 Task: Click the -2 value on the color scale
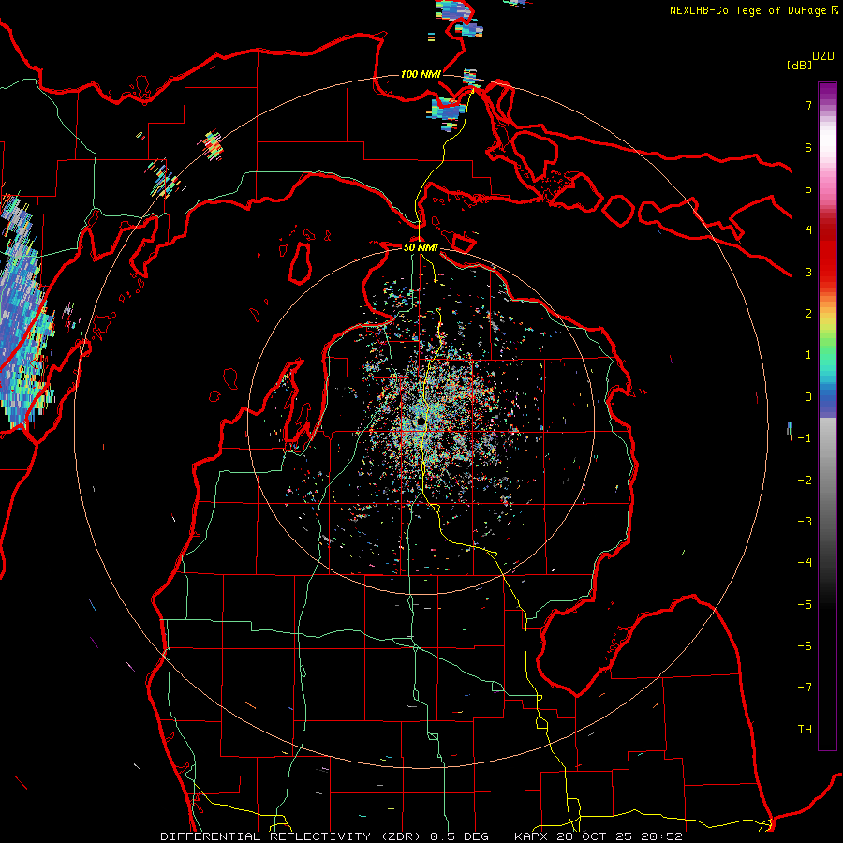pyautogui.click(x=805, y=481)
